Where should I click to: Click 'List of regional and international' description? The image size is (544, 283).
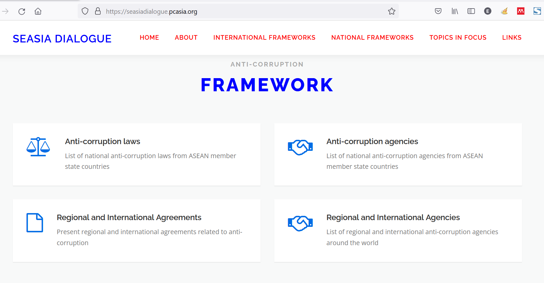(x=412, y=237)
